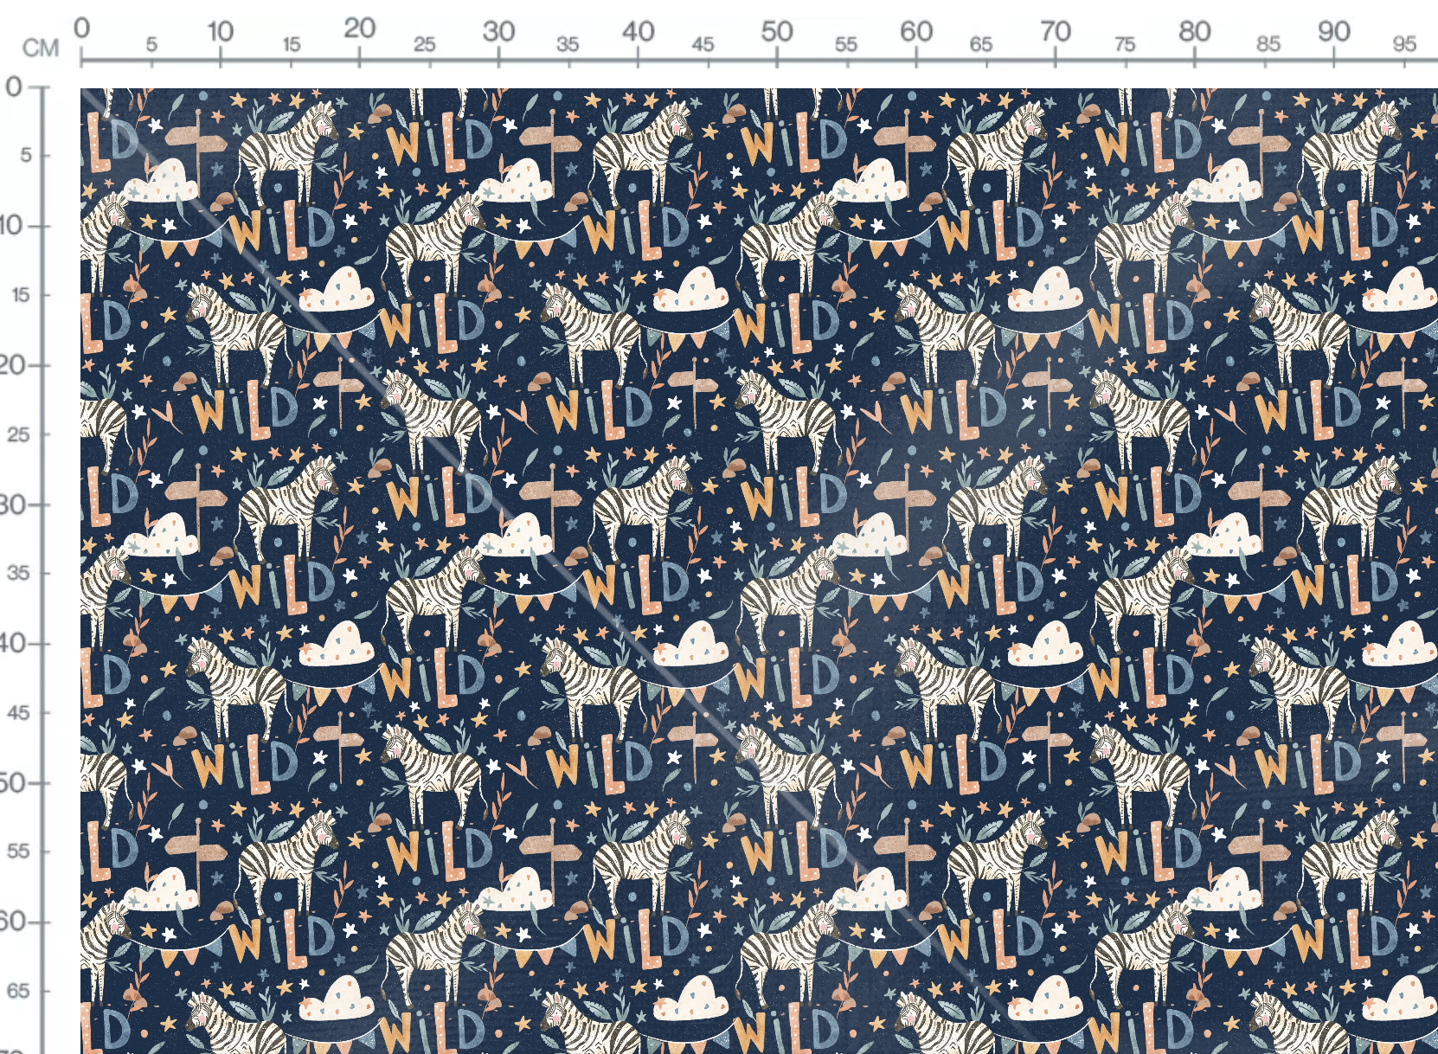Click the 65 label on vertical ruler
The width and height of the screenshot is (1438, 1054).
(x=19, y=991)
